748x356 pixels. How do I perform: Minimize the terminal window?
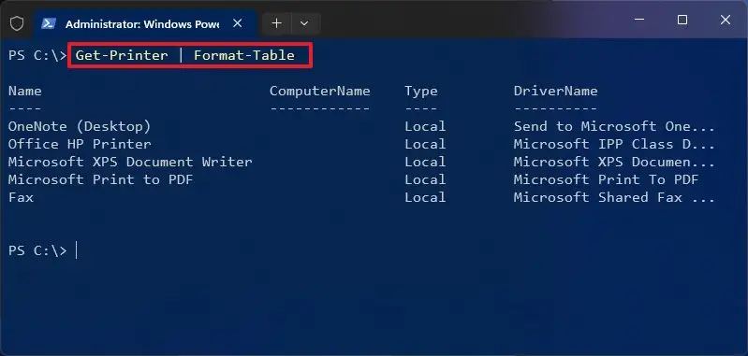click(639, 20)
